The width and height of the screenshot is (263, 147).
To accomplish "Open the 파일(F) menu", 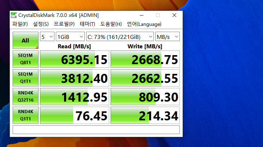I will (20, 24).
